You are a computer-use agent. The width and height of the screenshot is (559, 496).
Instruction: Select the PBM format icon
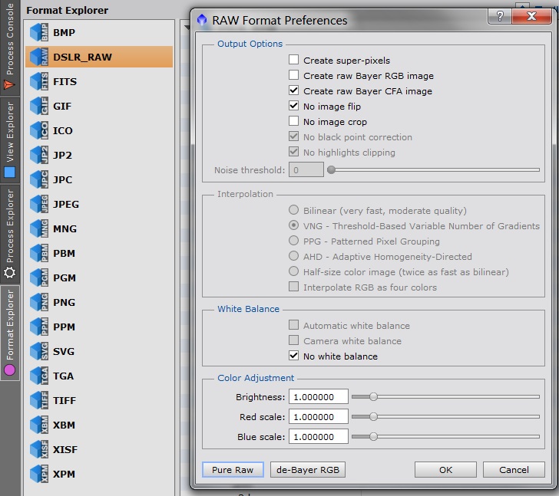[x=39, y=253]
